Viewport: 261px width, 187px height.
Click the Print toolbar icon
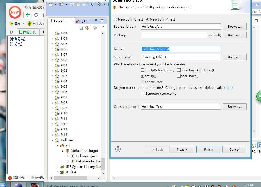click(x=84, y=4)
